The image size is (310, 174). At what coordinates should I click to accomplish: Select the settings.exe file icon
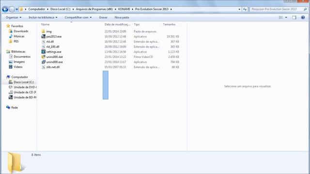43,52
